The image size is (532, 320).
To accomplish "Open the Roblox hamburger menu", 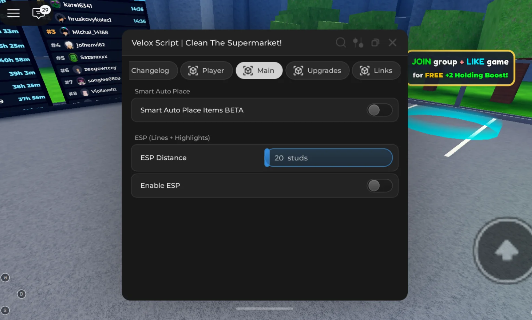I will point(13,13).
